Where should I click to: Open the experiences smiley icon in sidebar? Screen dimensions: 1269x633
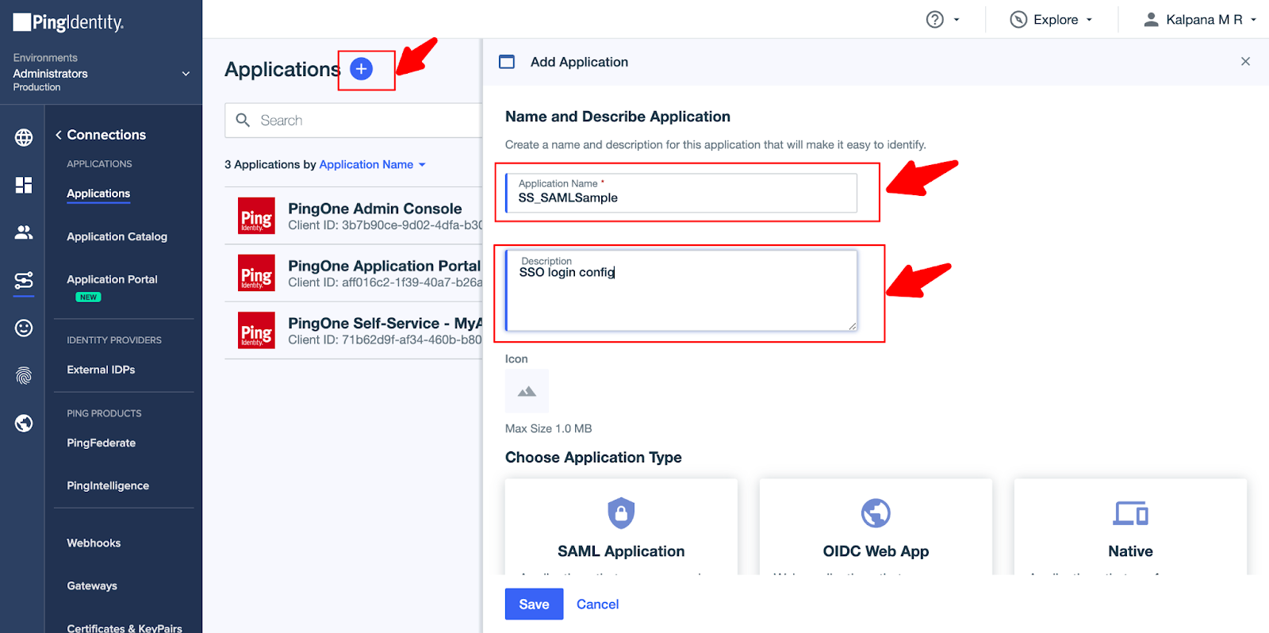pyautogui.click(x=24, y=328)
